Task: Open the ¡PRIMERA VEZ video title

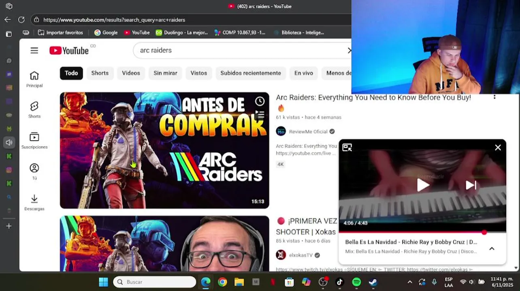Action: (x=307, y=226)
